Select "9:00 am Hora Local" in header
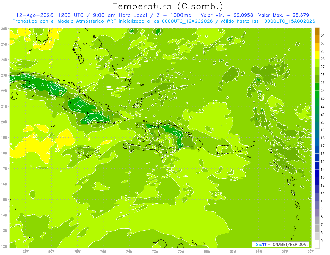Screen dimensions: 330x255 pos(120,15)
